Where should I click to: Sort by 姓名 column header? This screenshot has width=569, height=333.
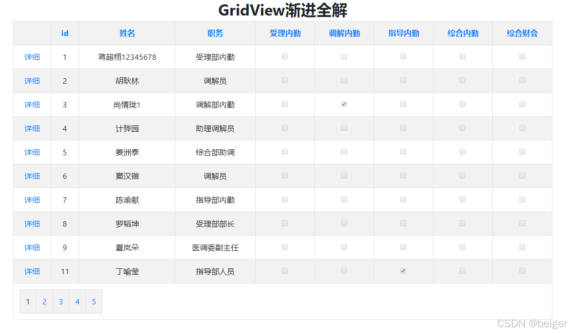127,34
